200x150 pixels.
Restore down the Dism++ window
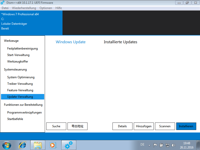coord(187,3)
